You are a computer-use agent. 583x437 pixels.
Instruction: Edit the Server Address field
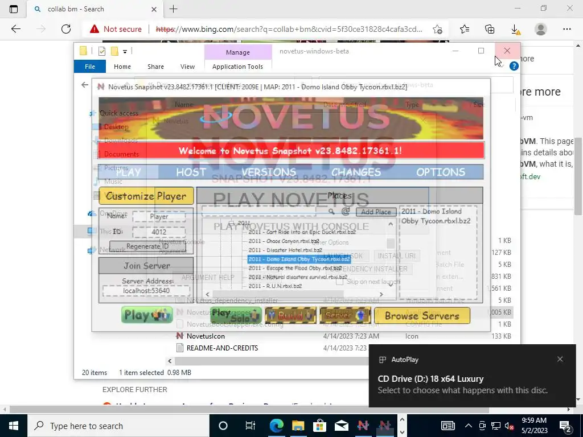click(x=146, y=291)
